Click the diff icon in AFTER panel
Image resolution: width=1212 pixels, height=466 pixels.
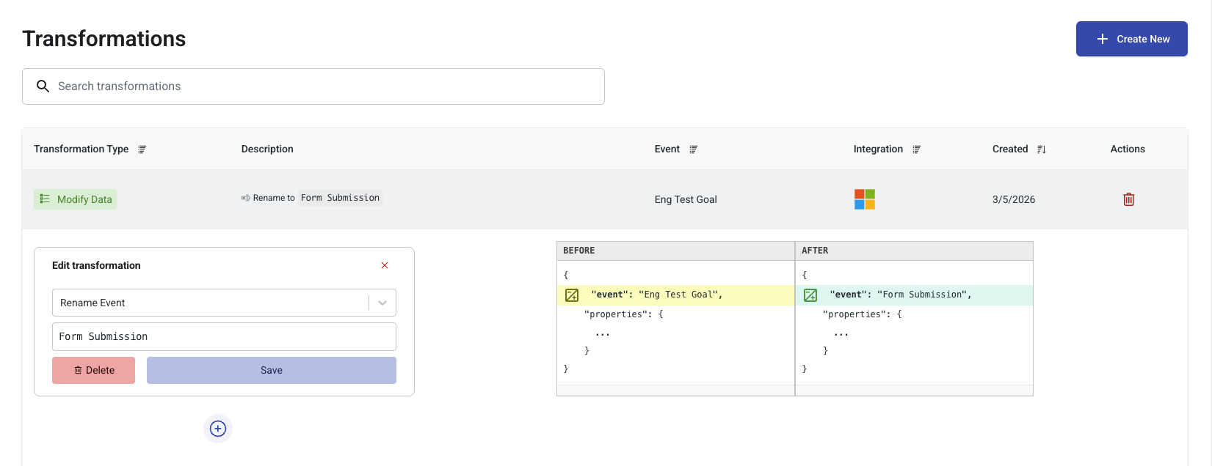click(x=810, y=295)
